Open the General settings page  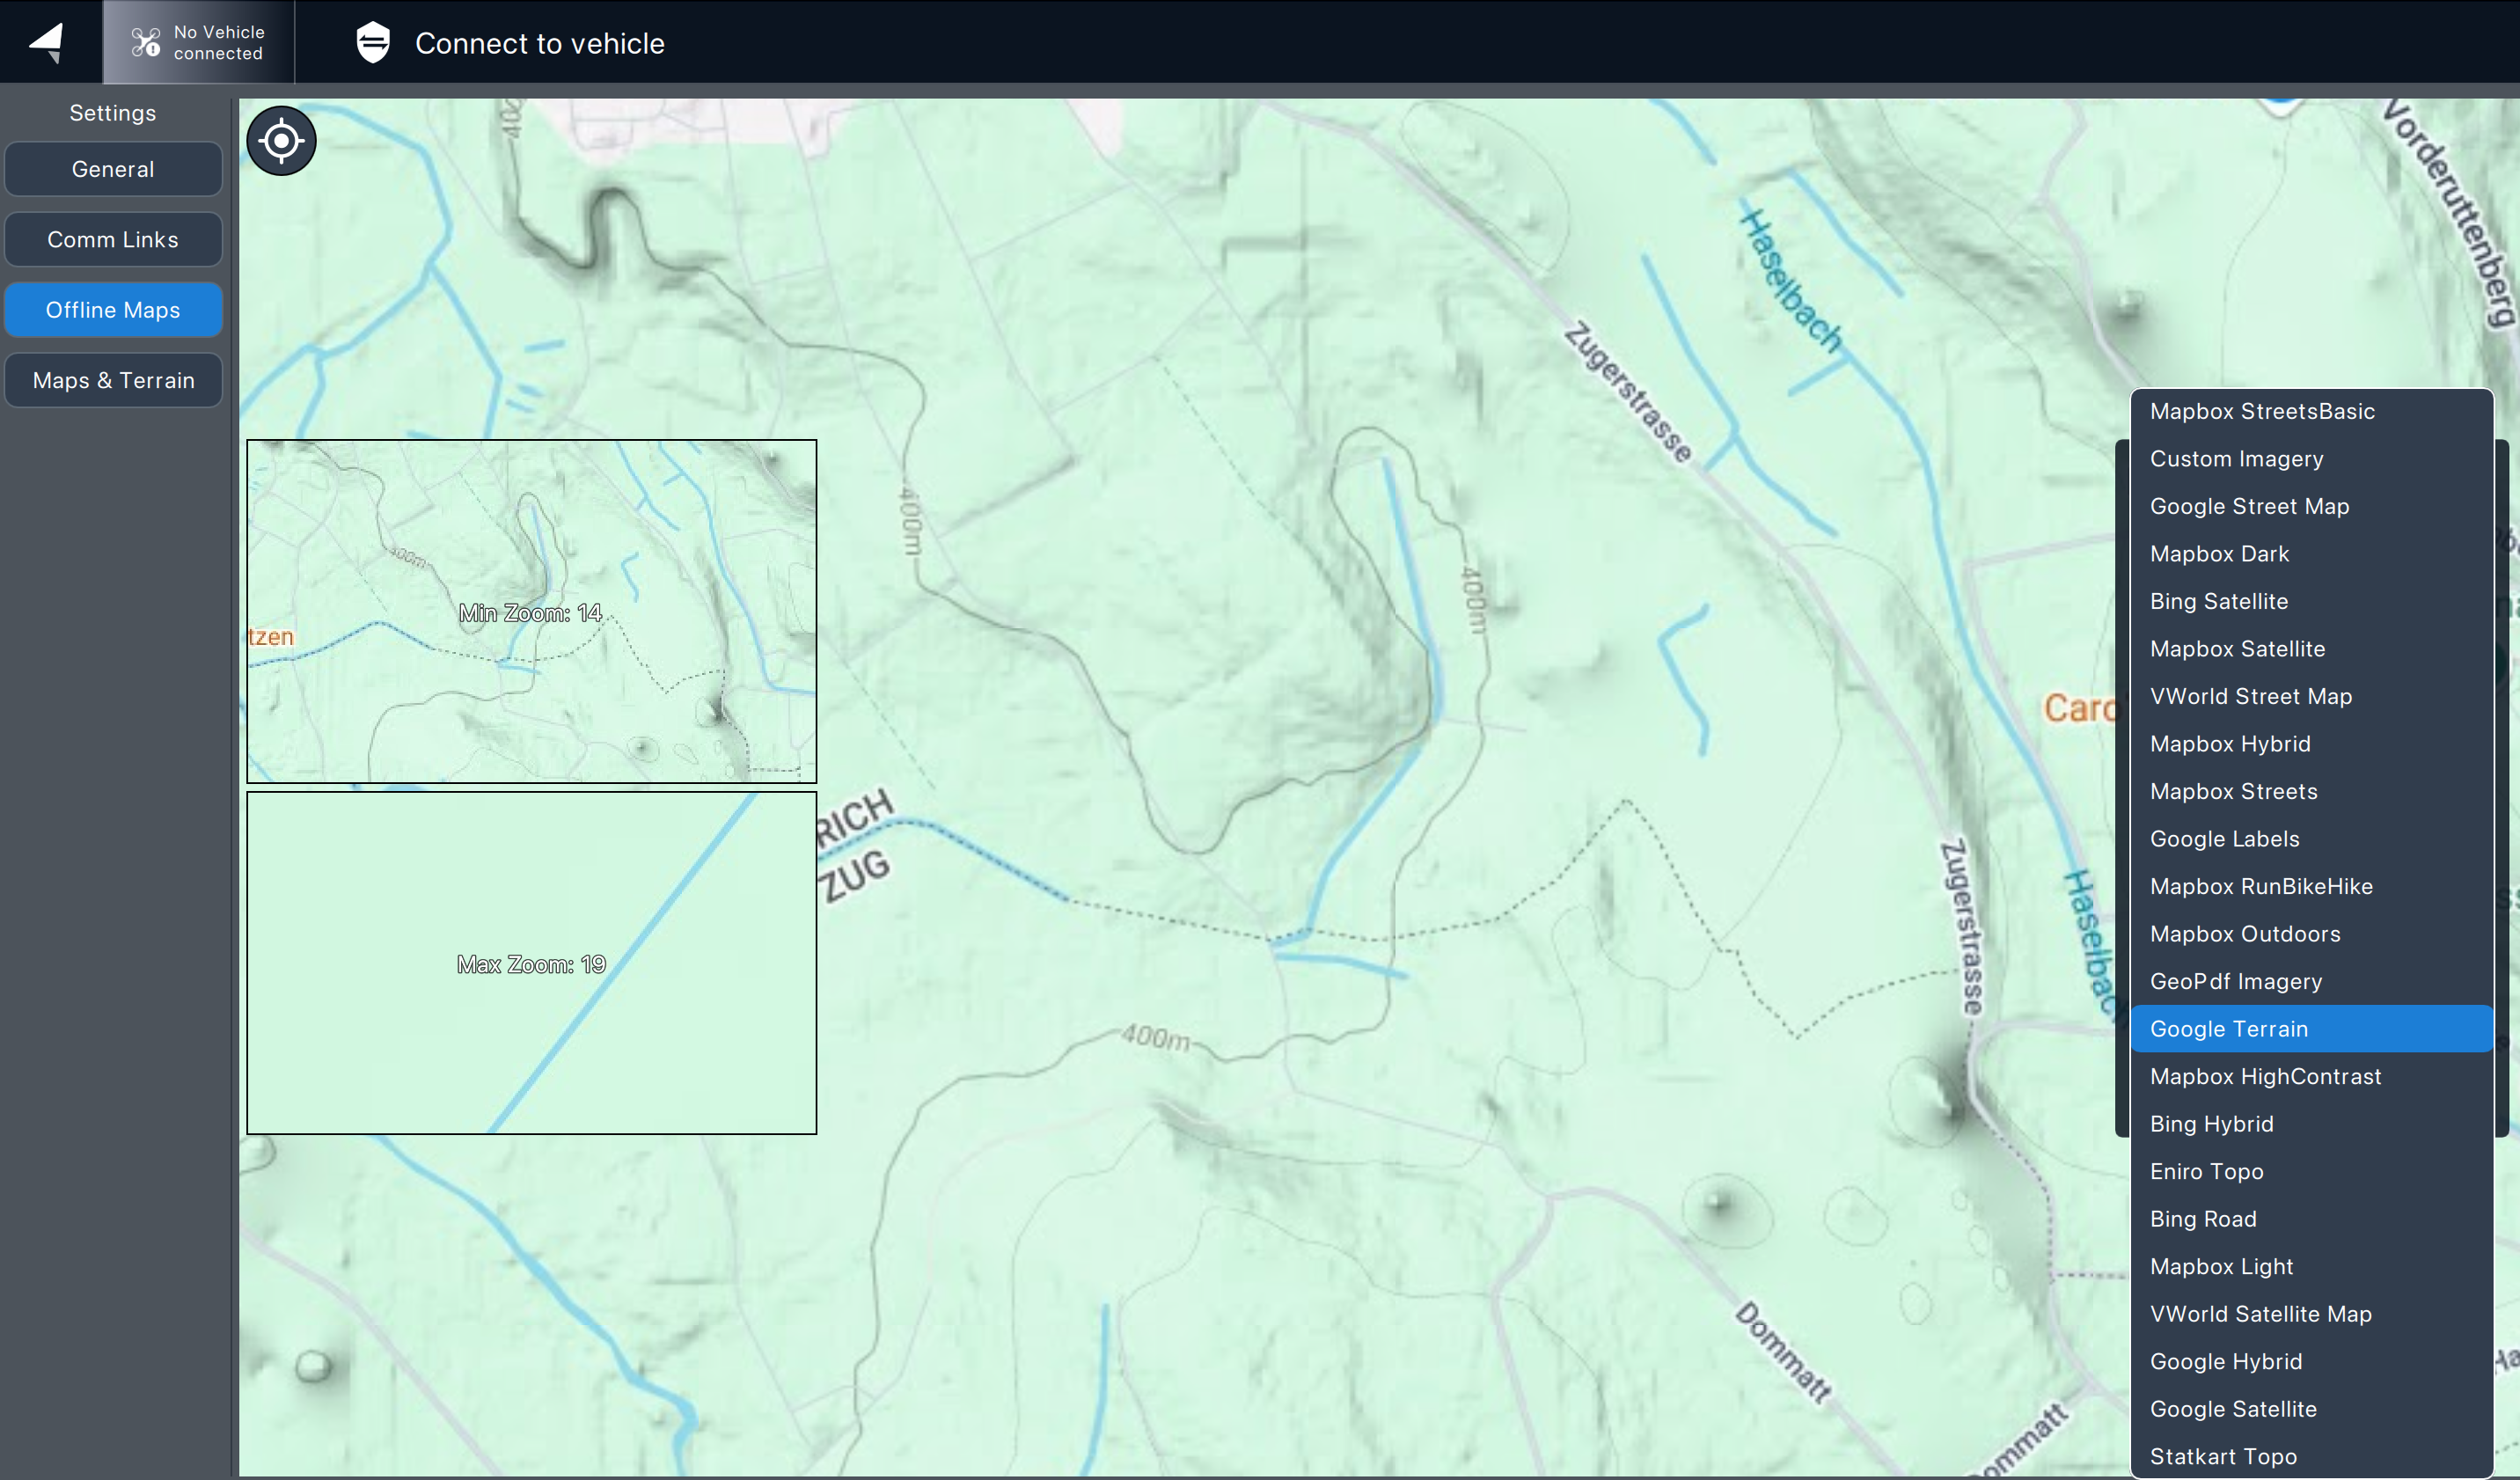(x=113, y=169)
